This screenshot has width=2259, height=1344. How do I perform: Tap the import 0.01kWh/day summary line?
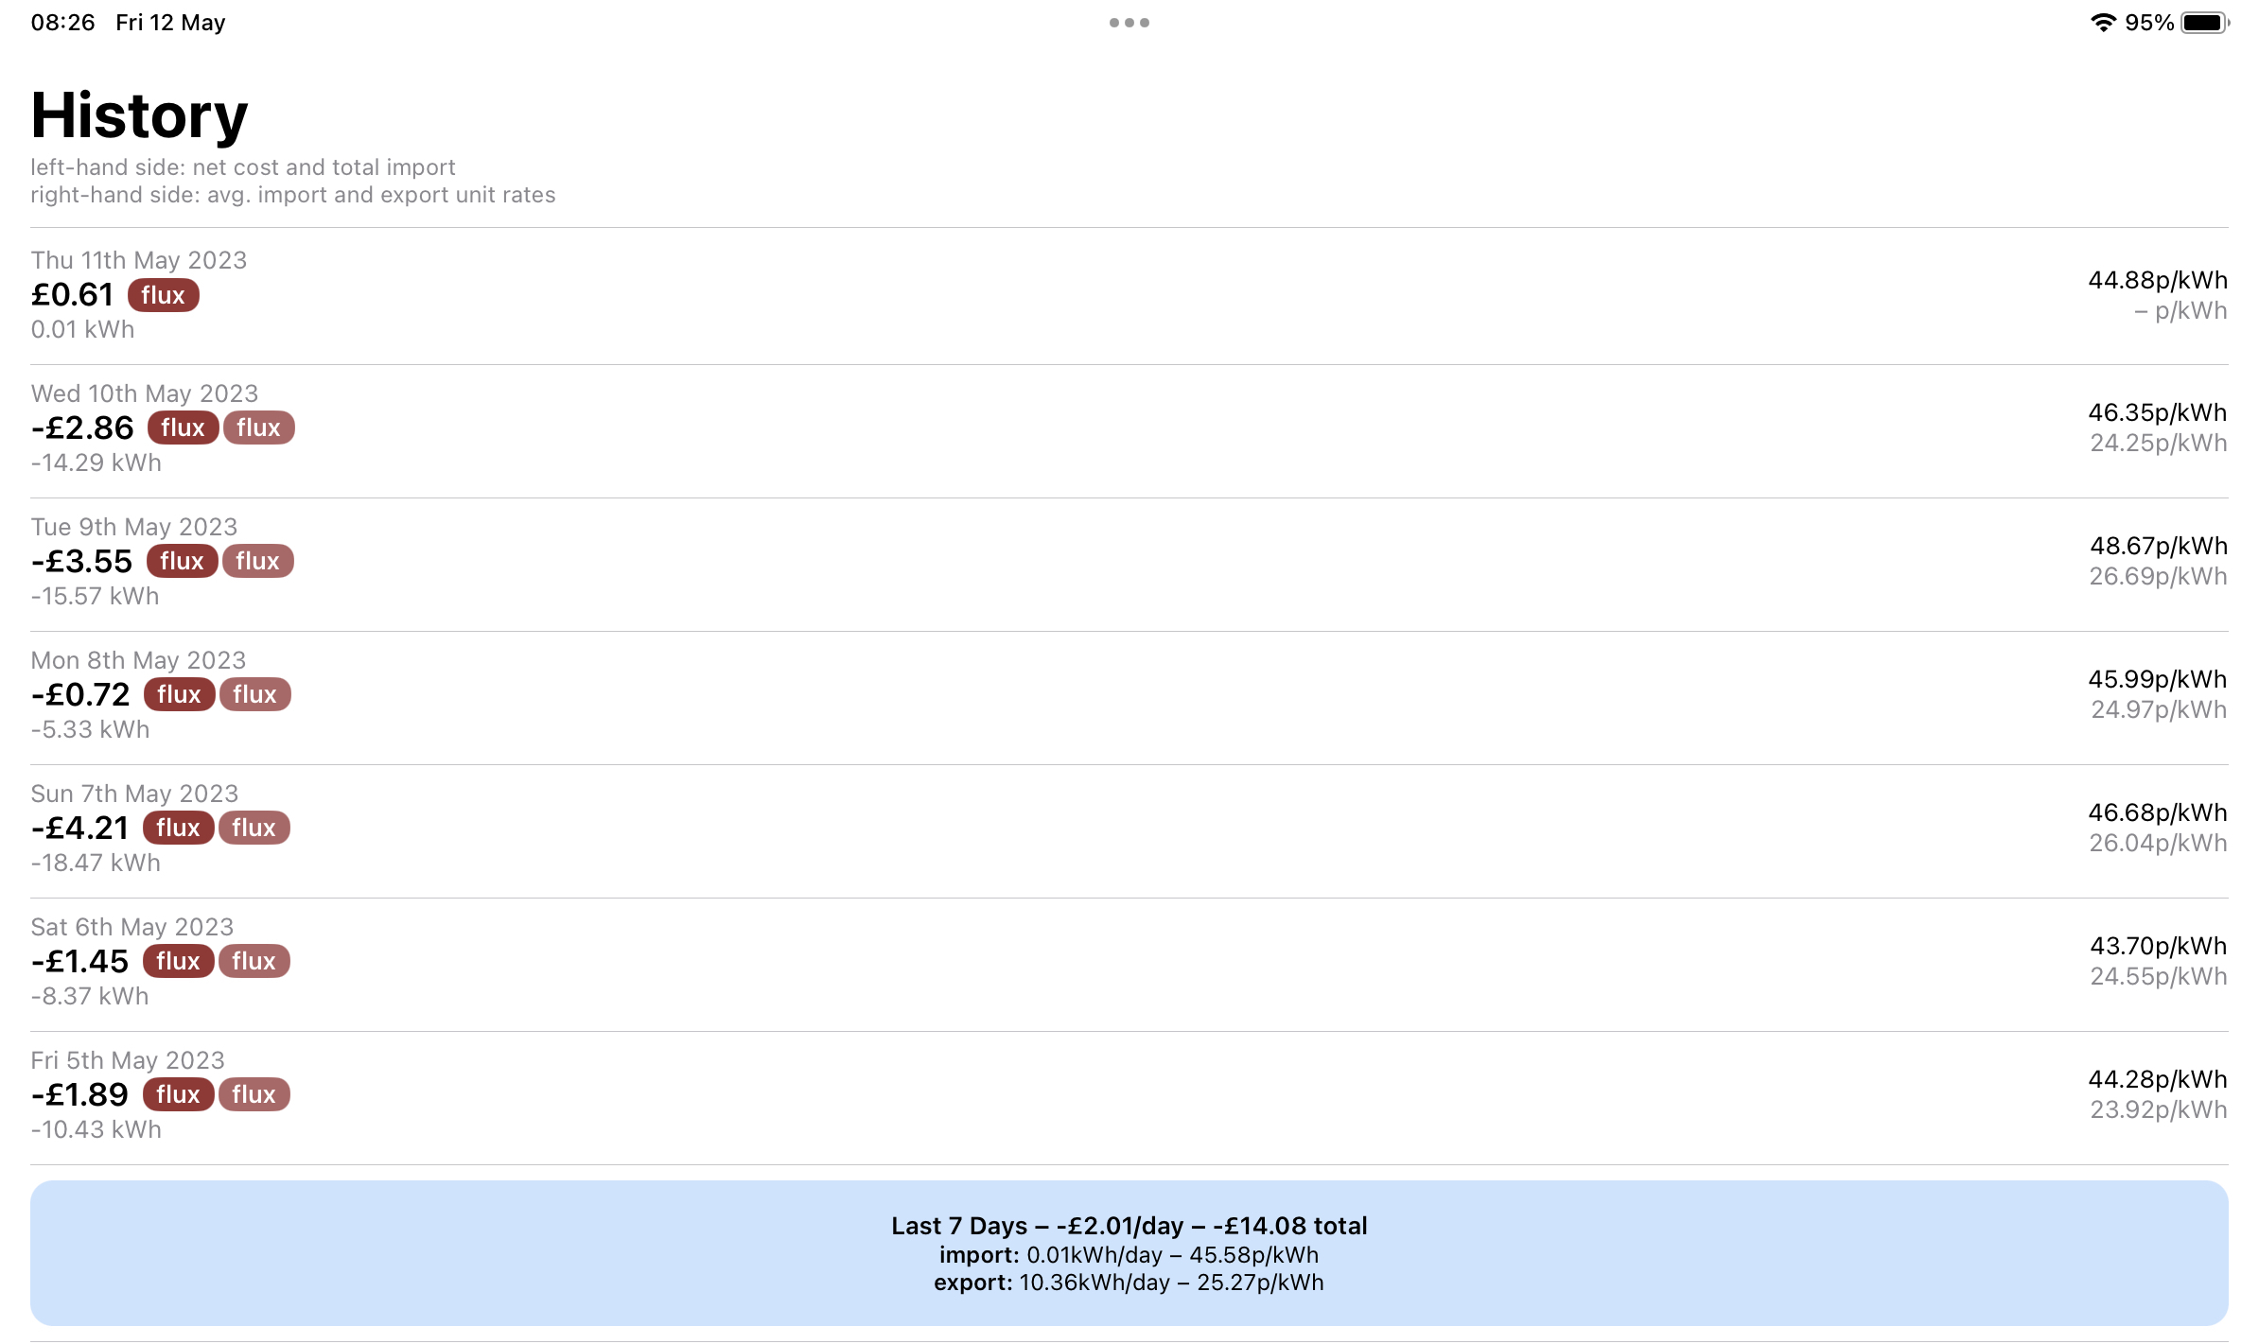click(x=1129, y=1255)
